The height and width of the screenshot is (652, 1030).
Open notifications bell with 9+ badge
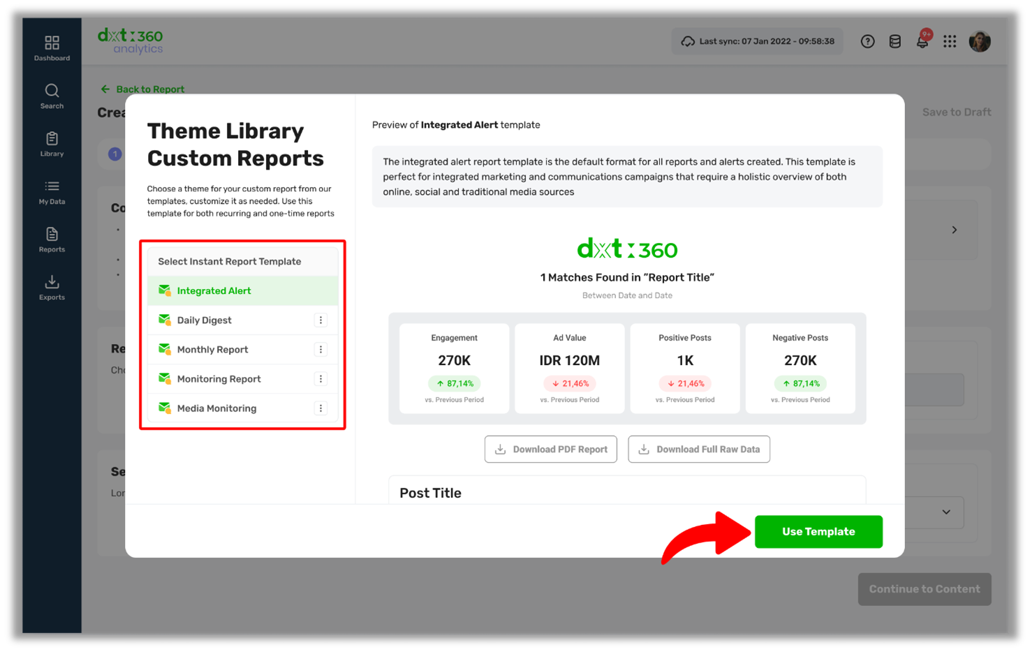(922, 40)
